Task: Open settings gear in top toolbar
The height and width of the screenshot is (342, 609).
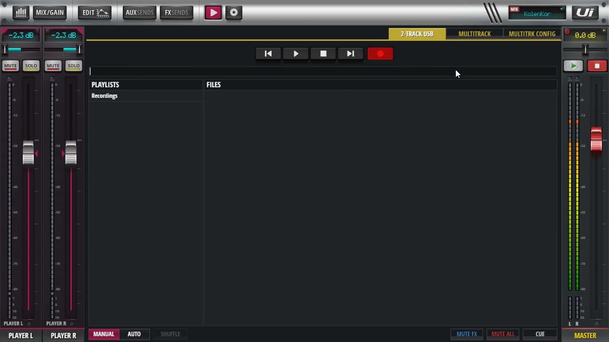Action: [x=234, y=12]
